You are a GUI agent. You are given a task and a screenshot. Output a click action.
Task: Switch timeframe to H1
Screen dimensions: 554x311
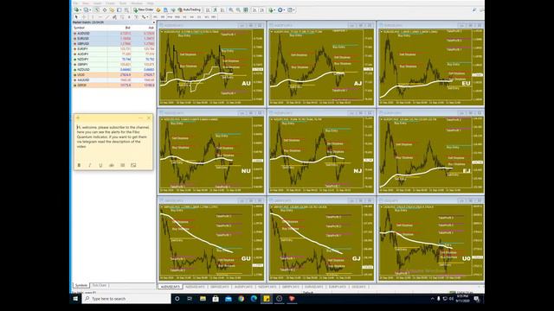184,16
